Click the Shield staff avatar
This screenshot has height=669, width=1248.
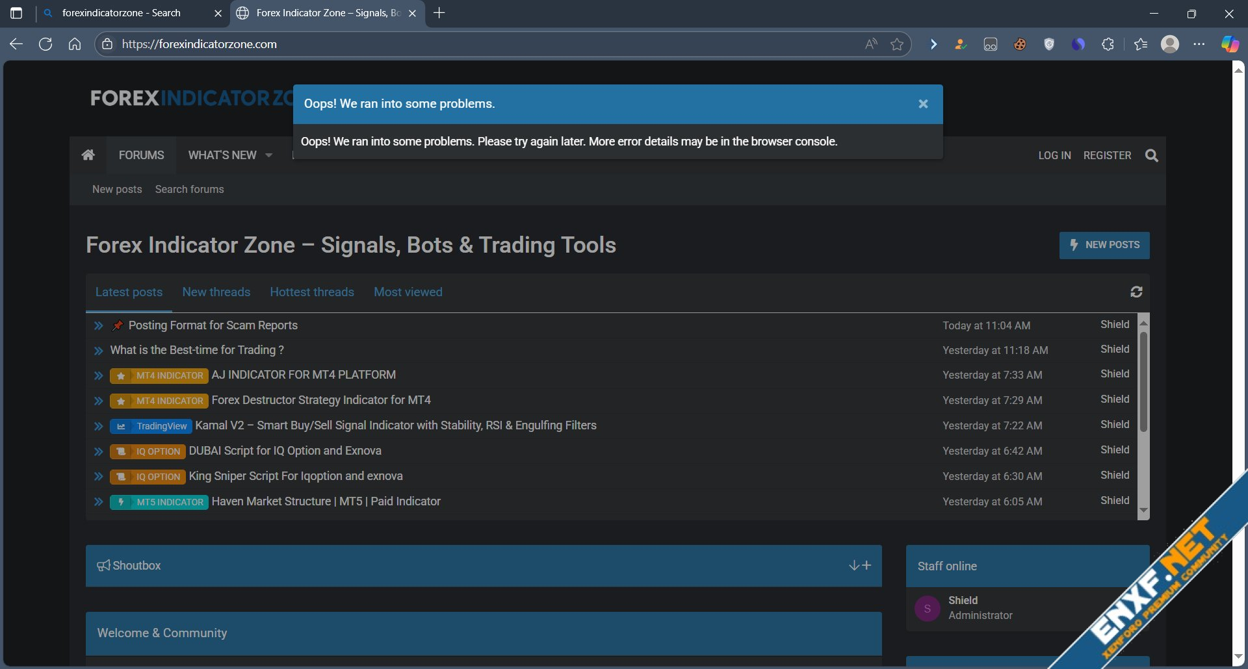pos(928,609)
